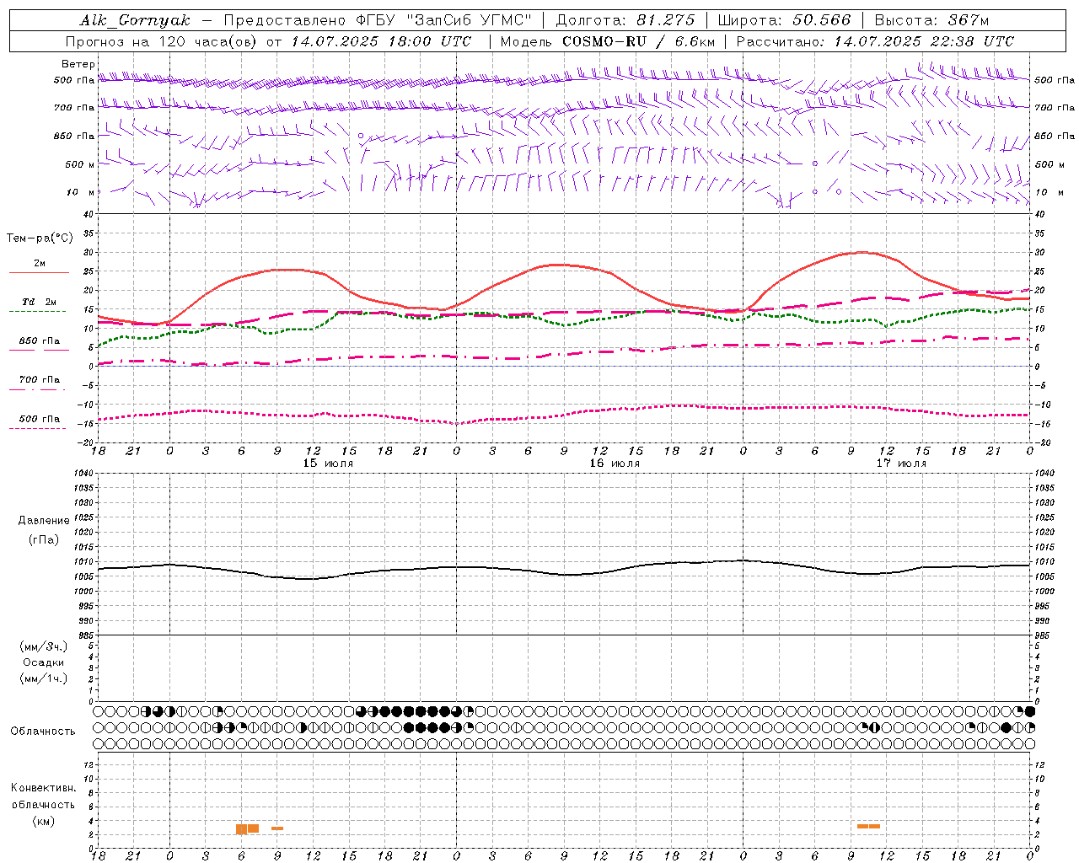Click the "500 м" wind level label on the left
Screen dimensions: 1079x863
(x=80, y=164)
